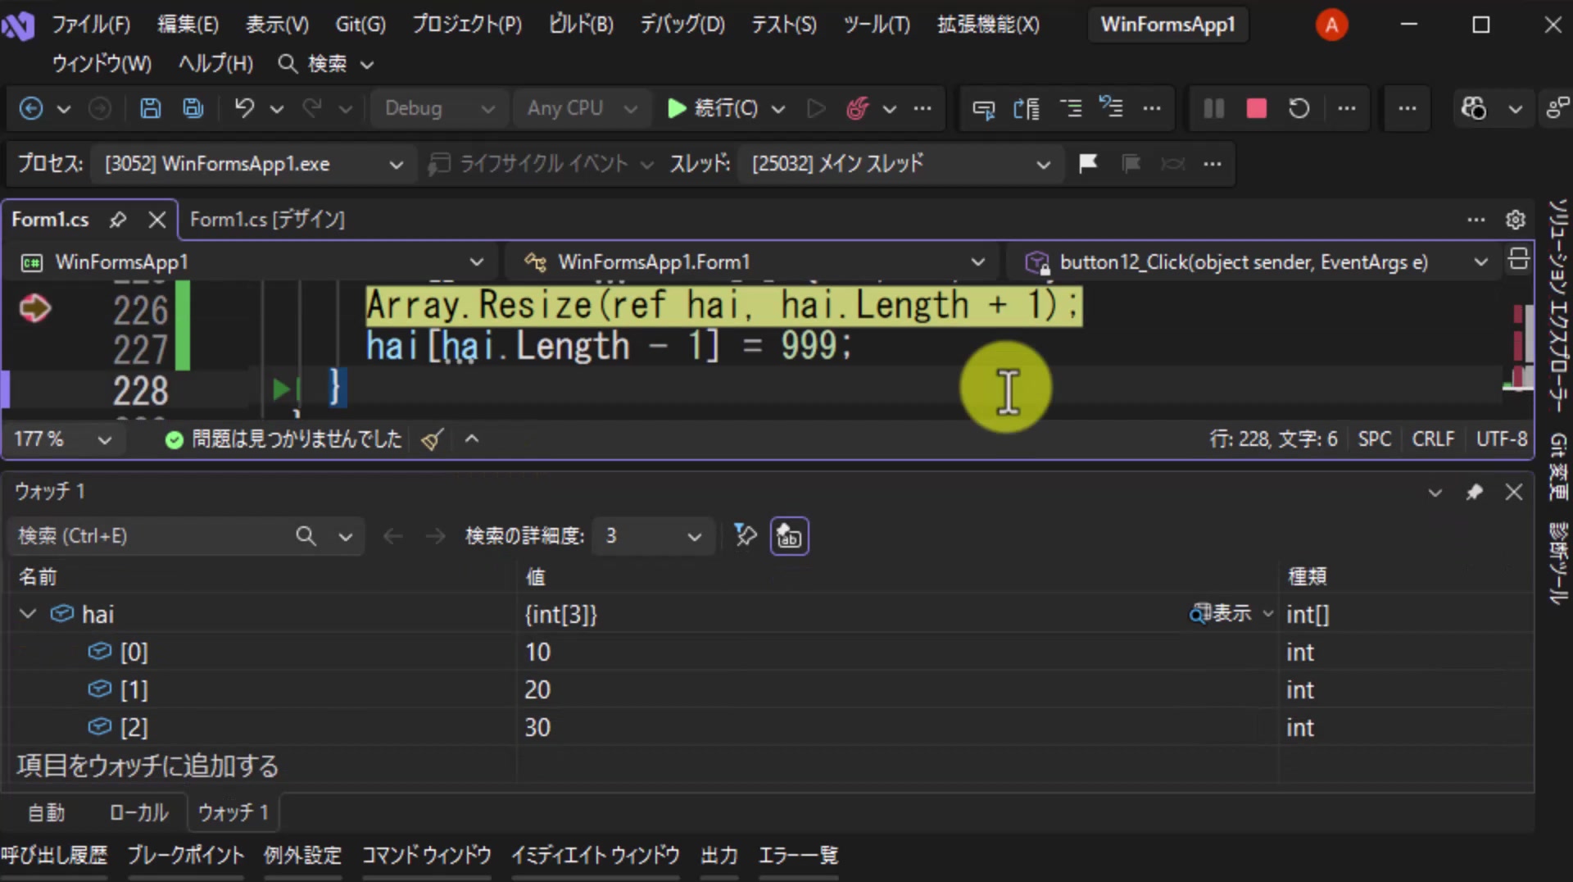
Task: Click the split editor icon
Action: tap(1518, 259)
